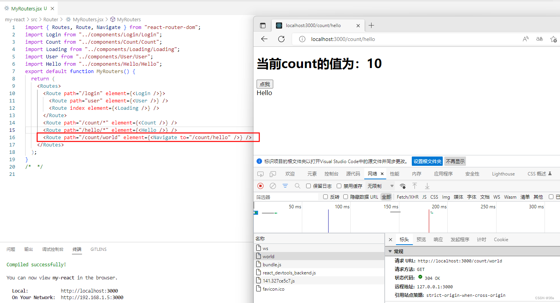
Task: Switch to 预览 (Preview) request tab
Action: tap(421, 240)
